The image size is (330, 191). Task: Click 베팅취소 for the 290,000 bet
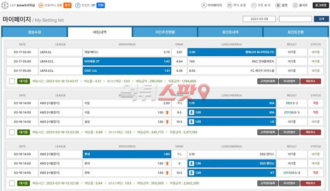click(x=311, y=81)
